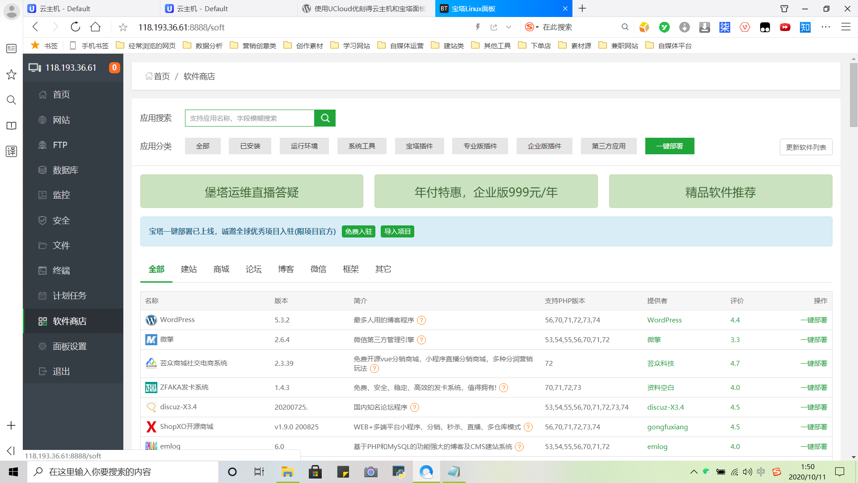Click the page vertical scrollbar thumb

click(854, 95)
